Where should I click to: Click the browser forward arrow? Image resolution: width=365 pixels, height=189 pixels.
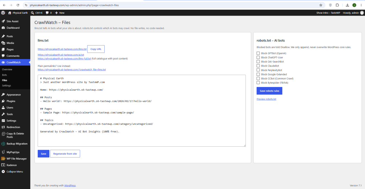11,5
